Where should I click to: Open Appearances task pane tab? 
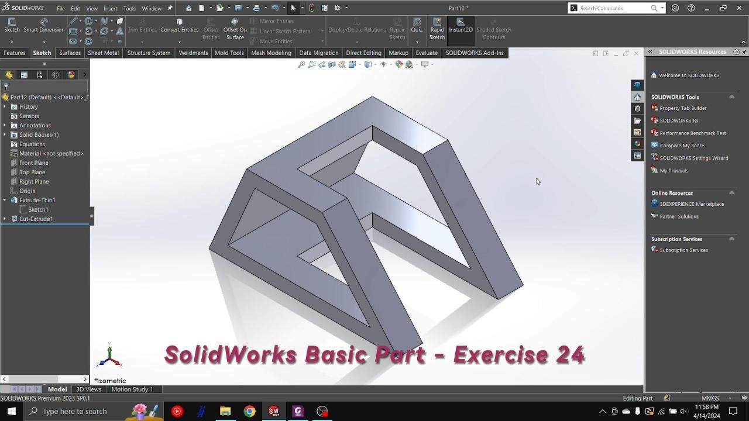point(638,144)
